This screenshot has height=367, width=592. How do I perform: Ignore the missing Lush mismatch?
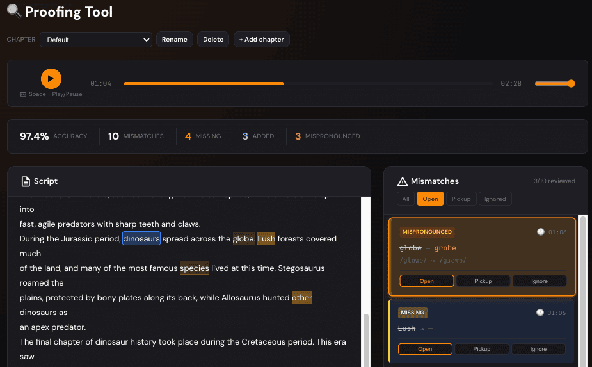(538, 349)
